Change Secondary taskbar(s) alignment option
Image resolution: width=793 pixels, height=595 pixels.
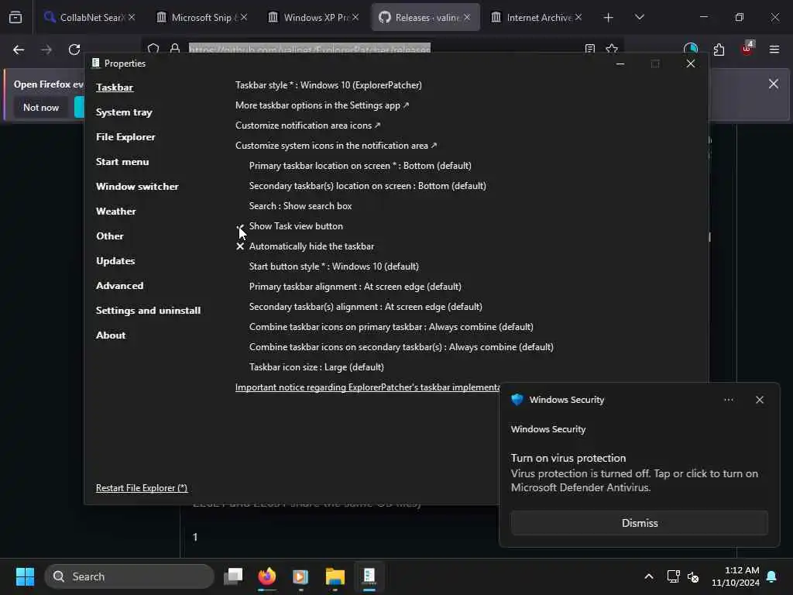[366, 307]
